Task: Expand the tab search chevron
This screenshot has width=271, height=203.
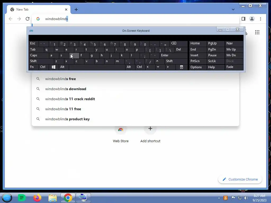Action: click(233, 10)
